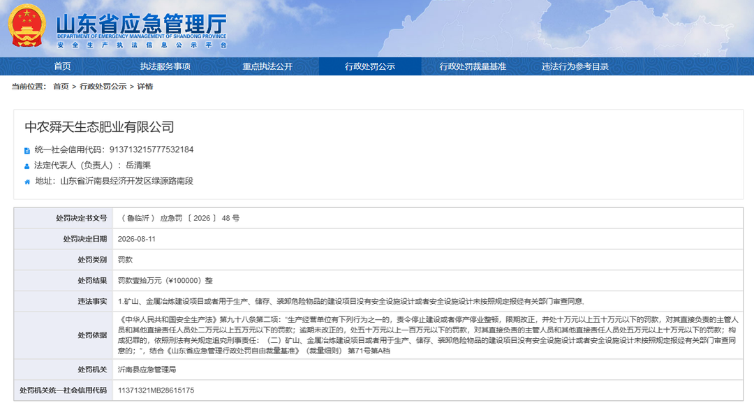This screenshot has width=754, height=410.
Task: Click the authority code 11371321MB28615175
Action: click(x=156, y=390)
